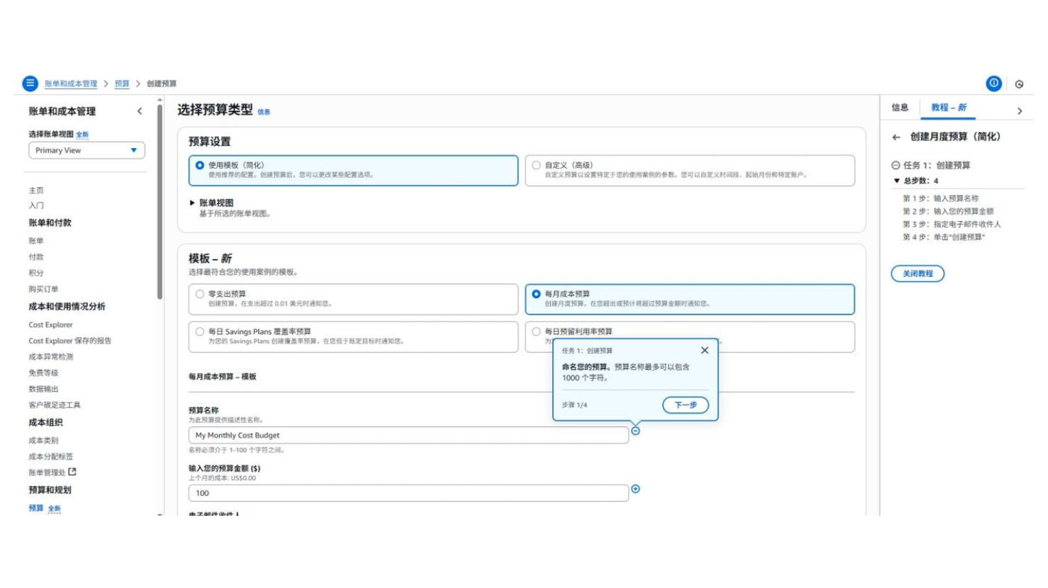1048x588 pixels.
Task: Collapse the help panel with right chevron
Action: pos(1019,111)
